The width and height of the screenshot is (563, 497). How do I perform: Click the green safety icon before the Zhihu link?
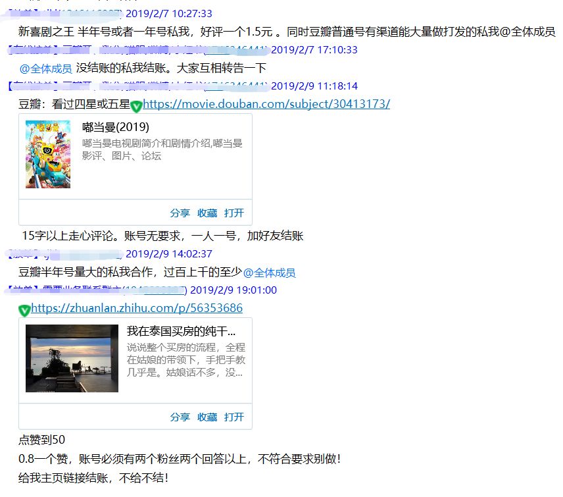(24, 307)
